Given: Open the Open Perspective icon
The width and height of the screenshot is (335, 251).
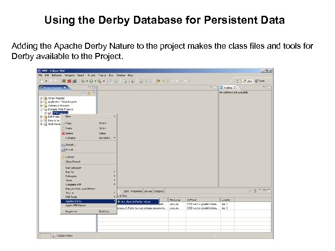Looking at the screenshot, I should [x=238, y=81].
